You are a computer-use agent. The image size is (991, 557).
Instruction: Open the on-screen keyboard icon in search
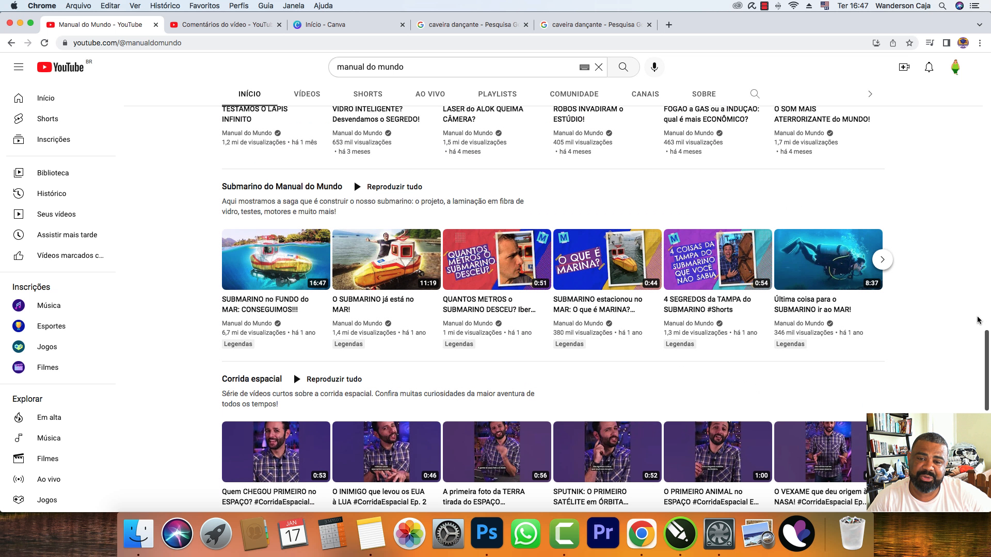click(x=583, y=67)
